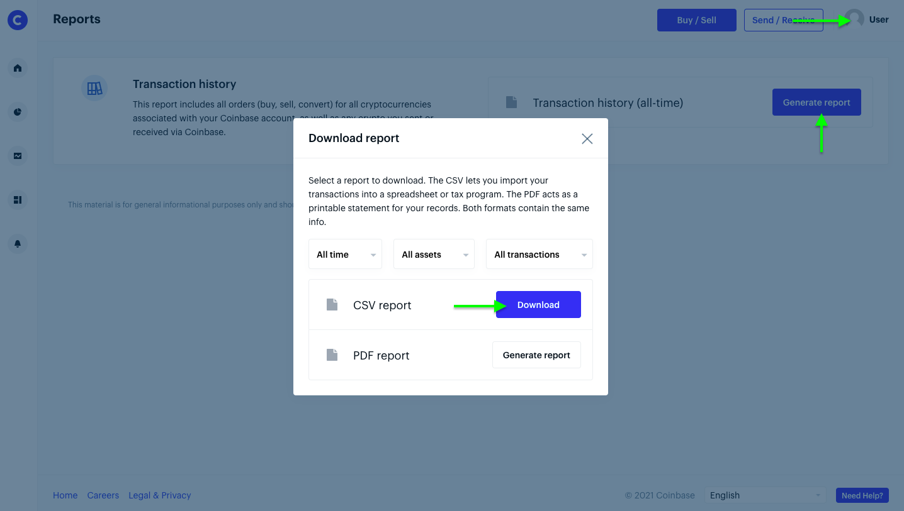Open the All time dropdown

tap(345, 255)
